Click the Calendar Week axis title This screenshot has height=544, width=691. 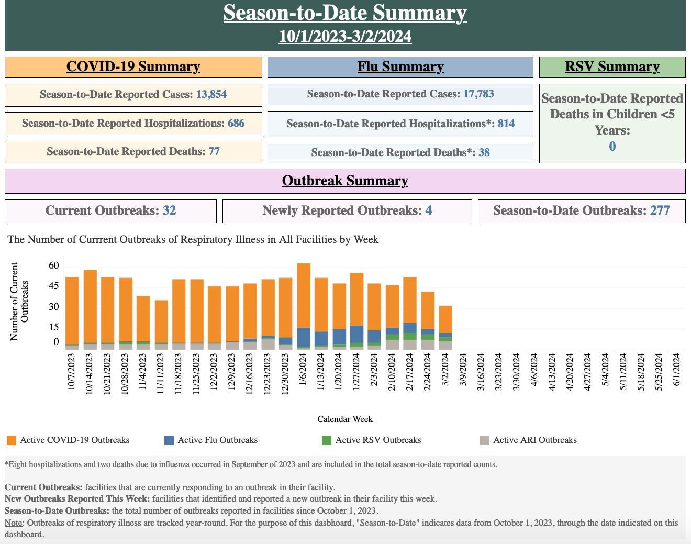point(345,419)
